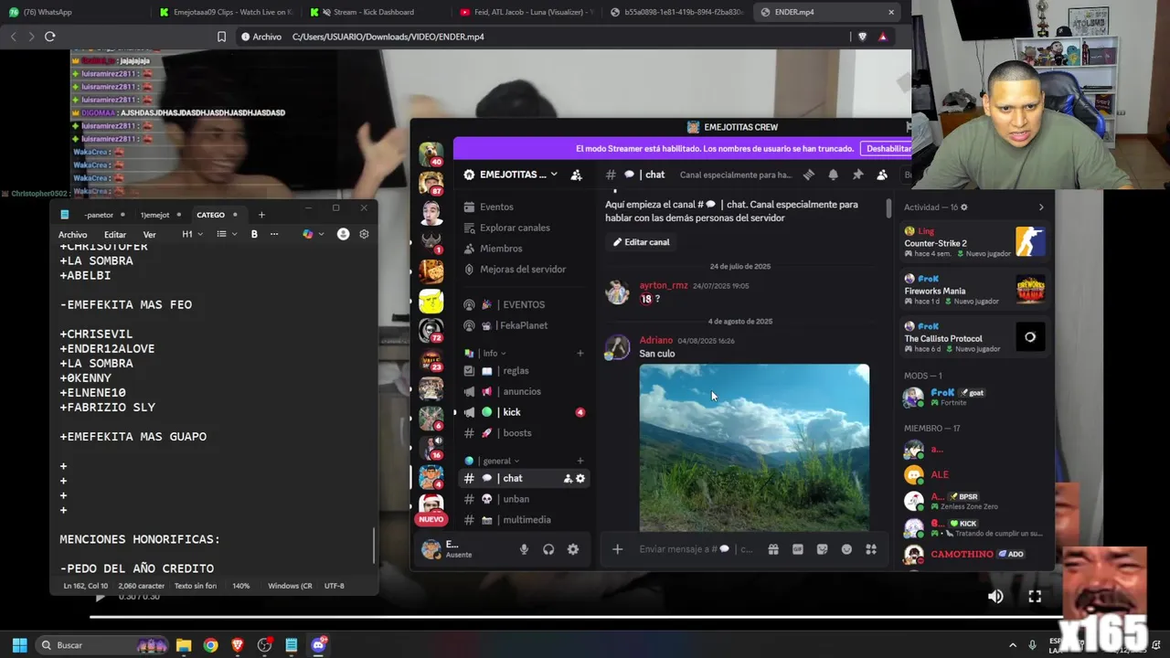Click Editar canal button
Image resolution: width=1170 pixels, height=658 pixels.
click(641, 242)
